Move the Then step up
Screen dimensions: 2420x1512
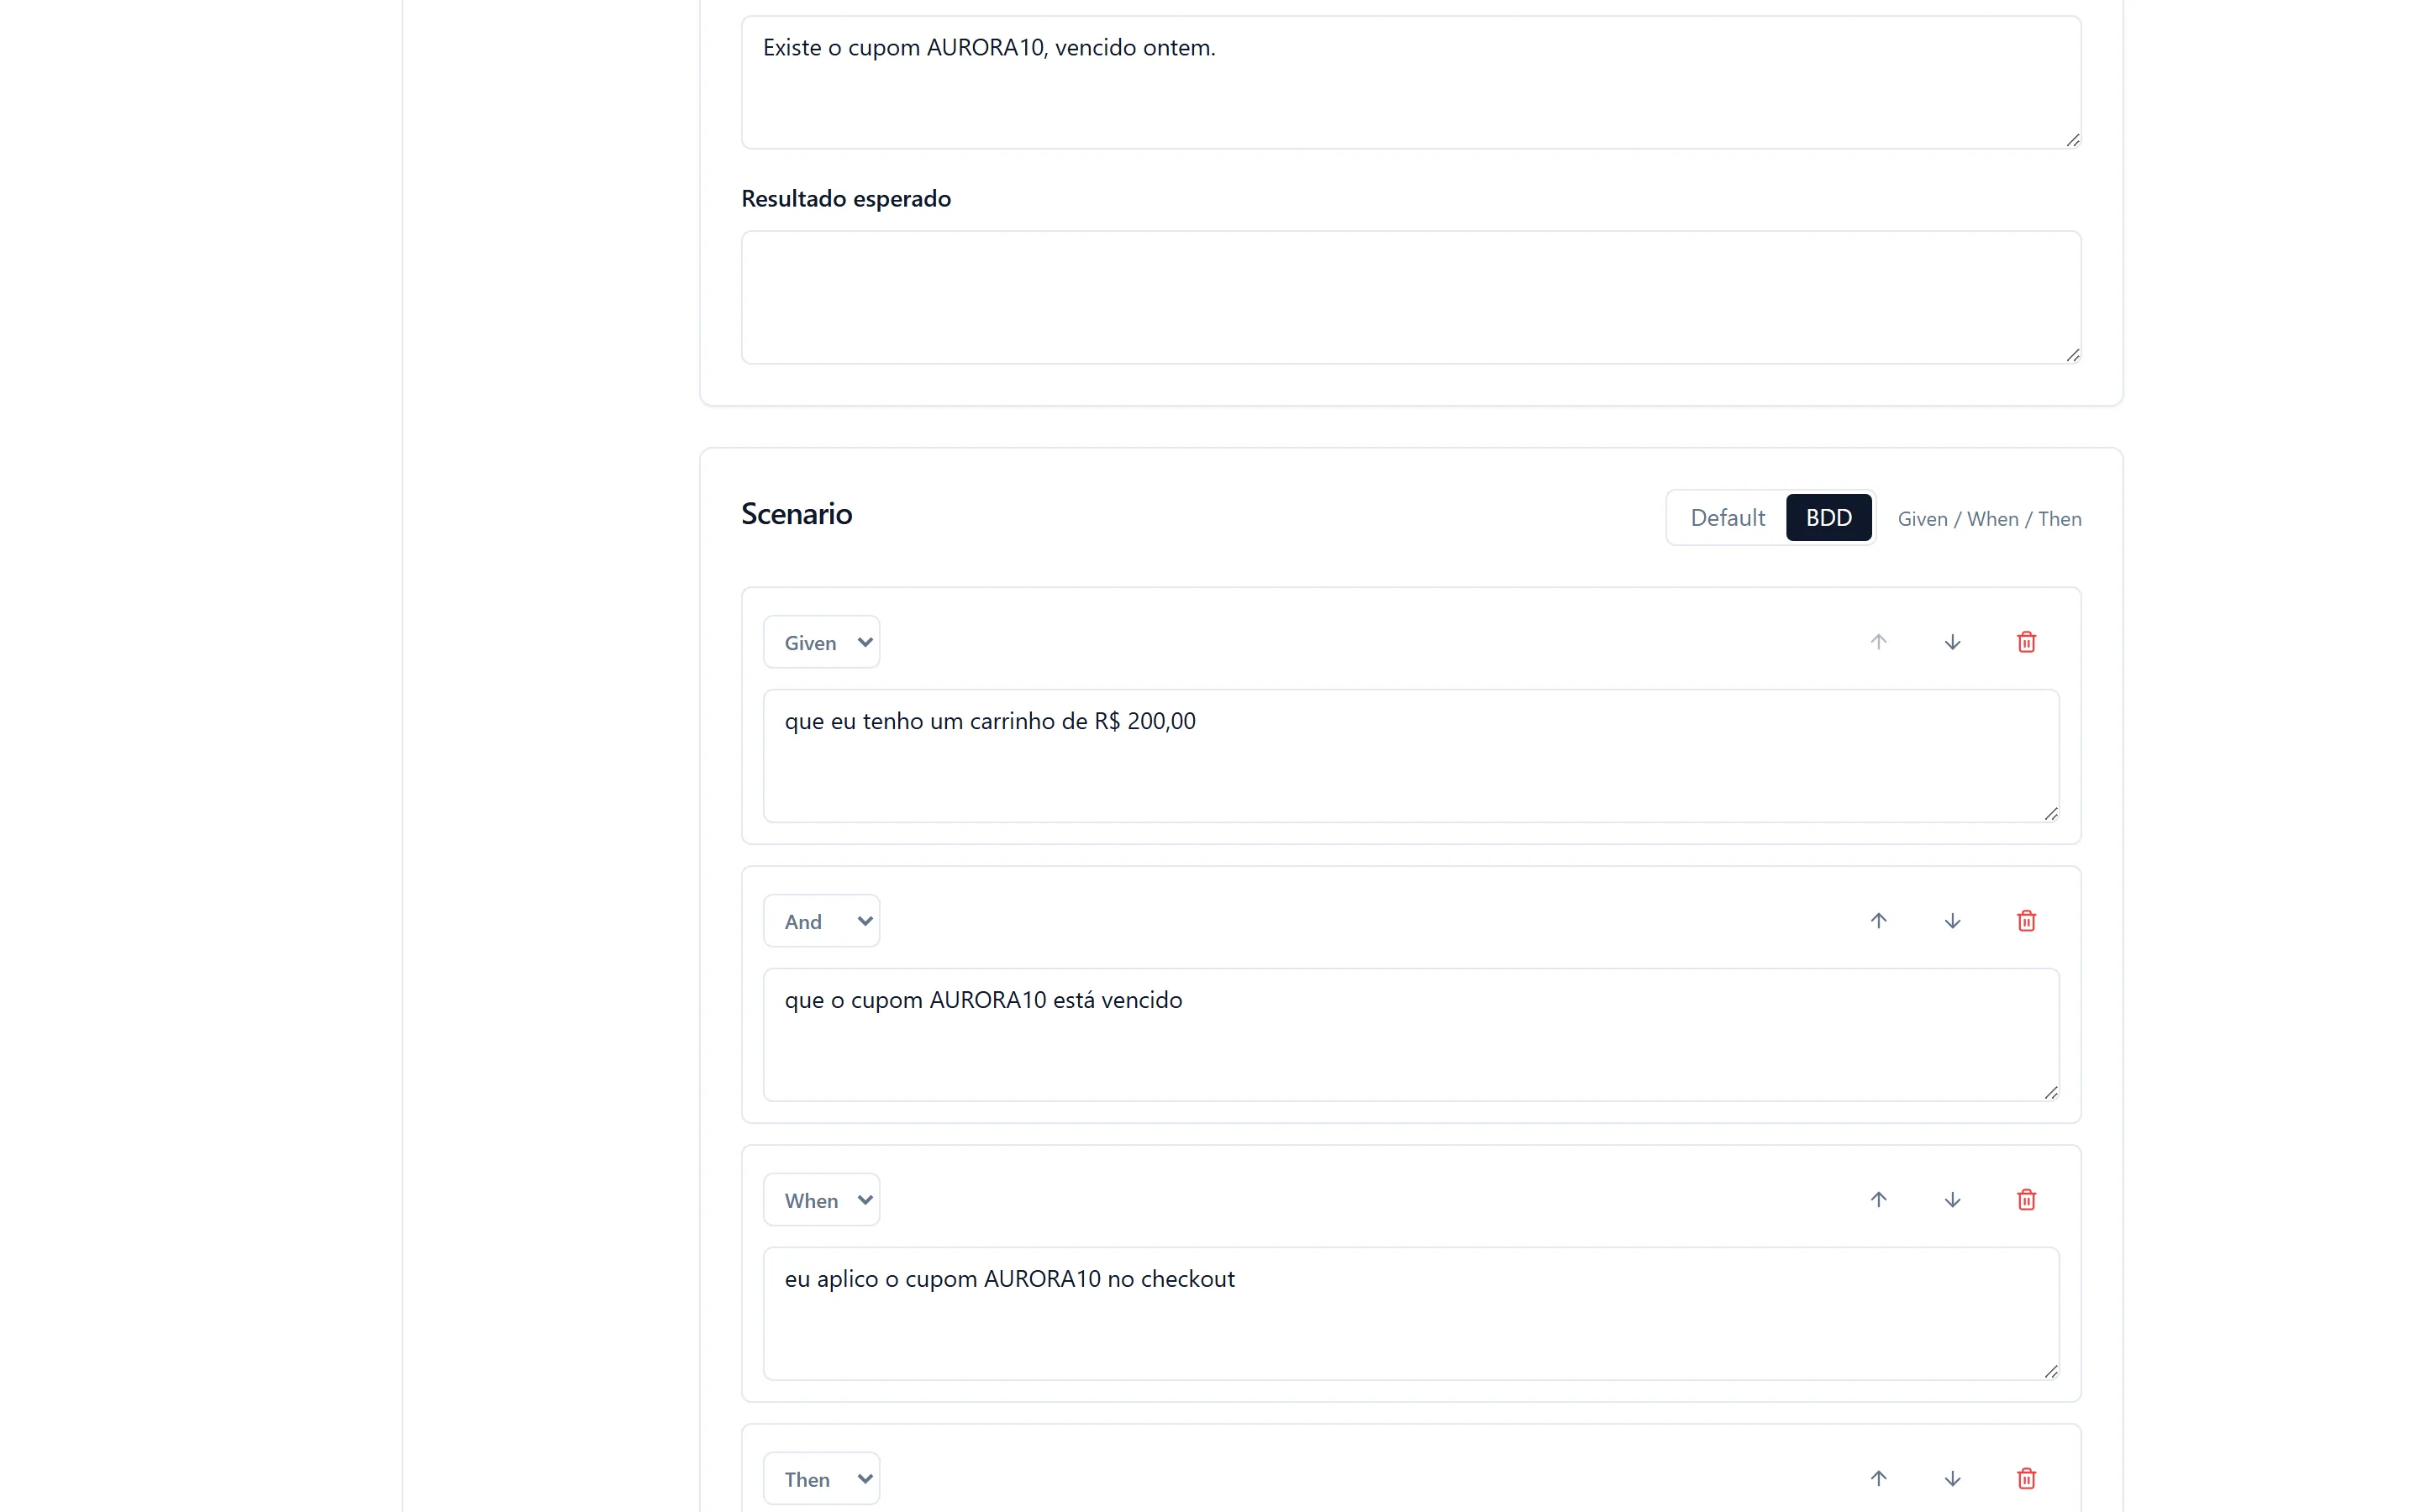tap(1878, 1479)
